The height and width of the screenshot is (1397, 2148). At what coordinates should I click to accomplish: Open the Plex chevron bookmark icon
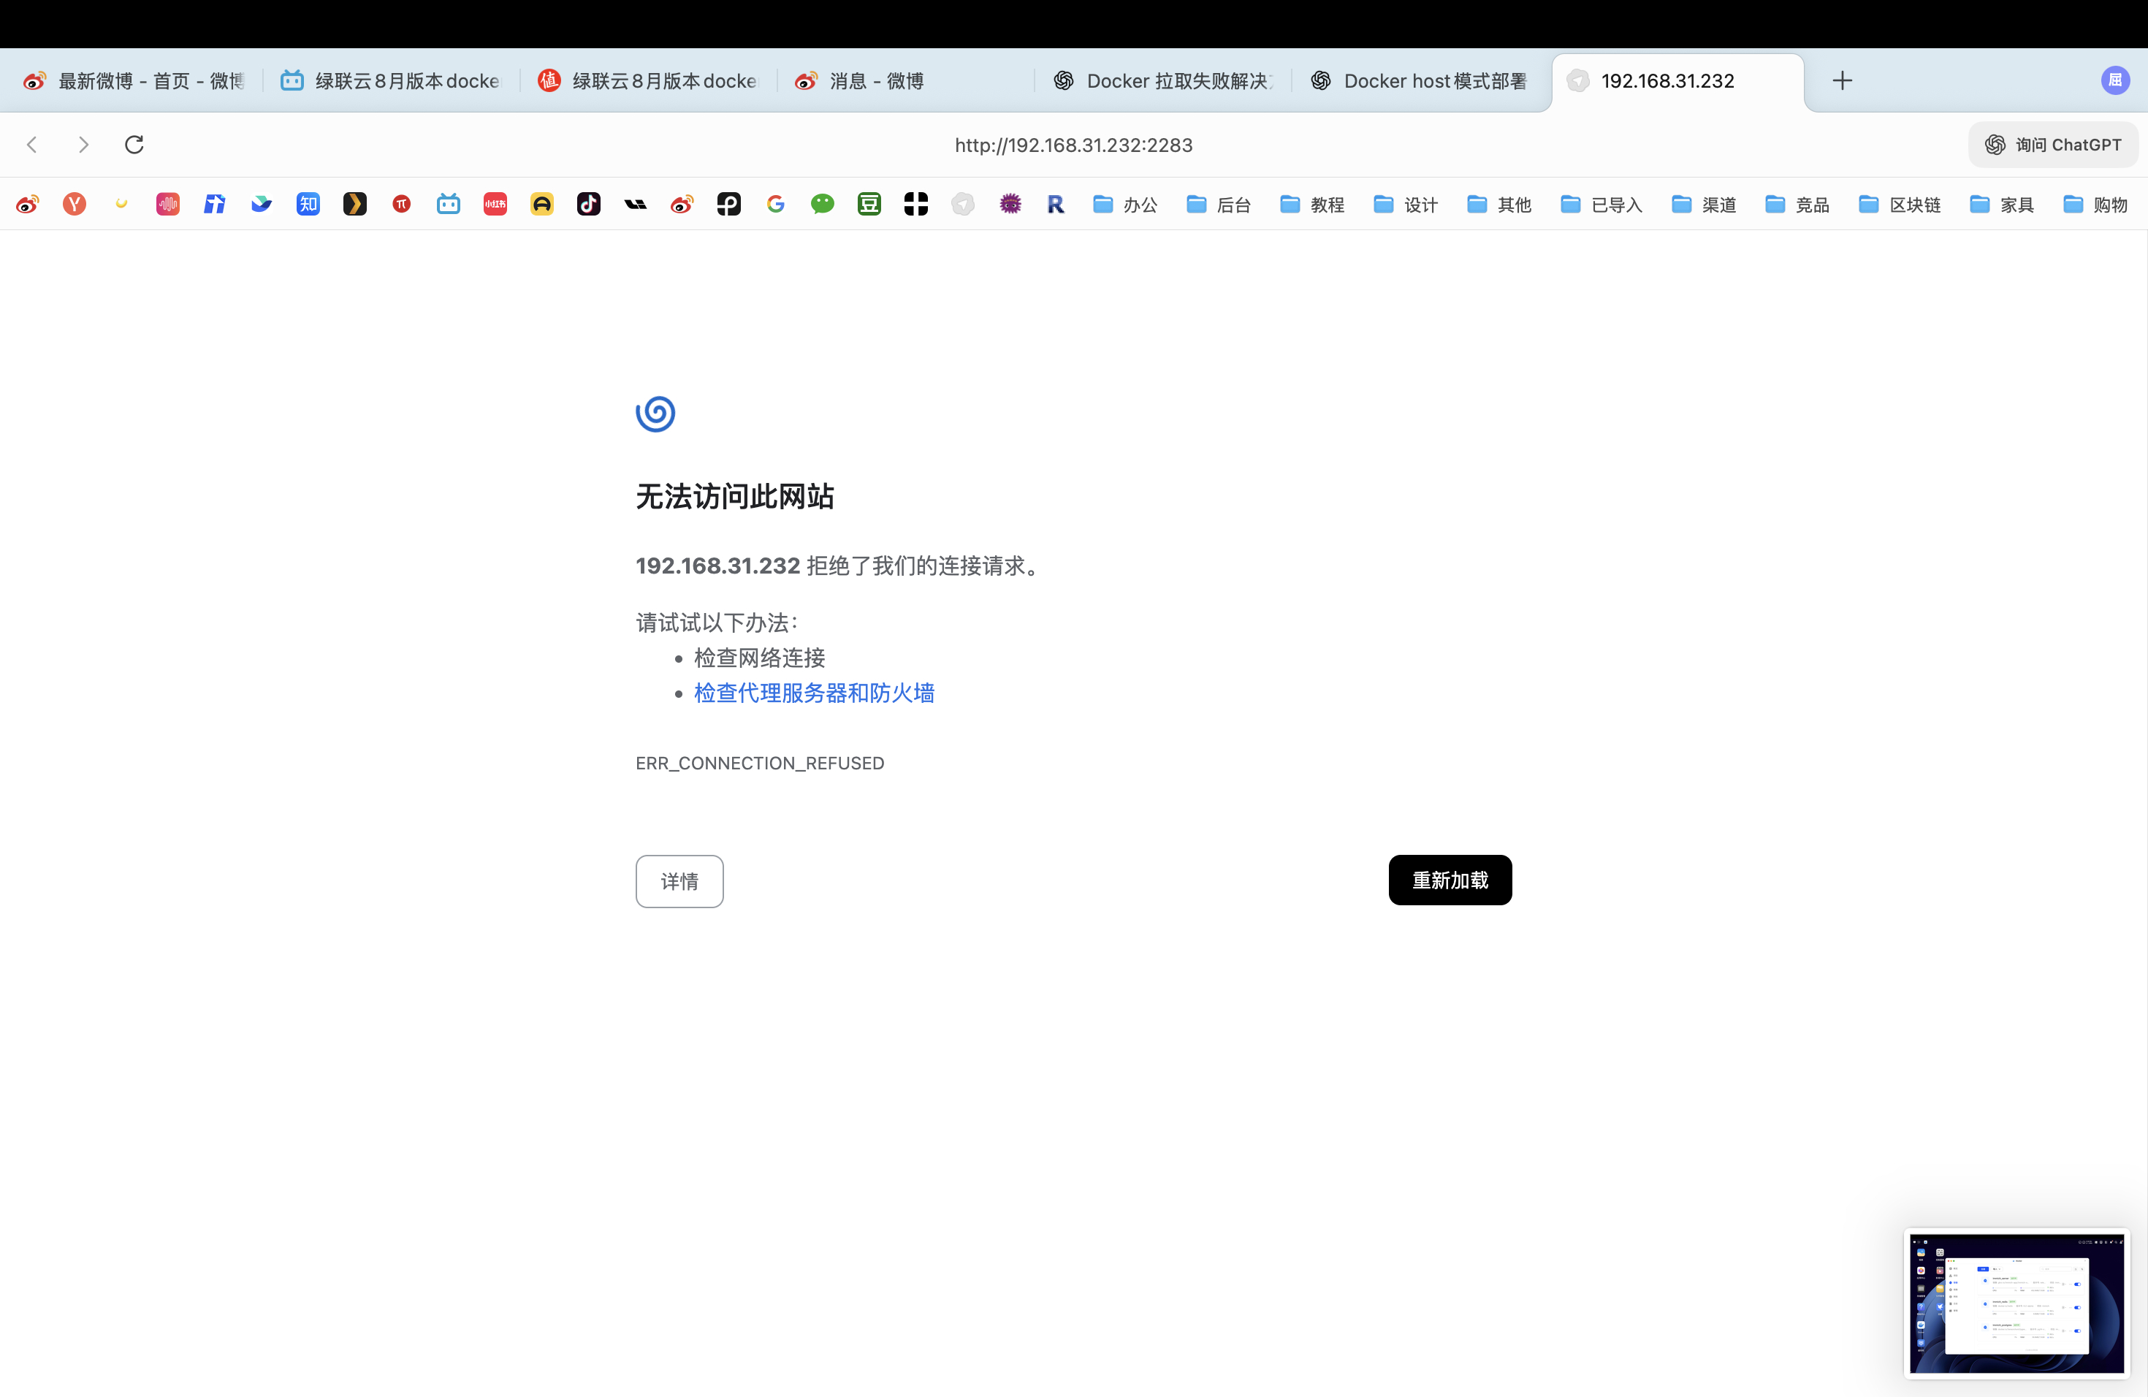coord(354,204)
